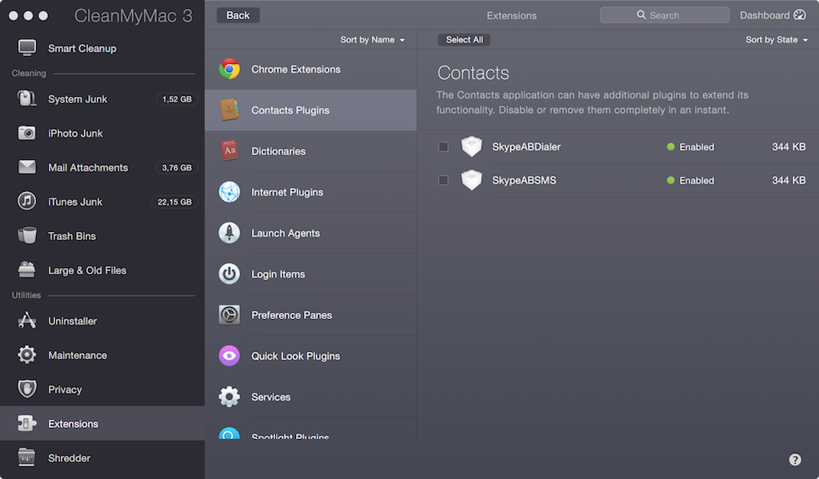
Task: Open the Dashboard gauge icon
Action: (x=799, y=15)
